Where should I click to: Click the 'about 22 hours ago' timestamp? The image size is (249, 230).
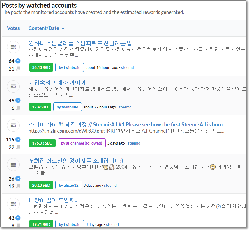[x=100, y=107]
